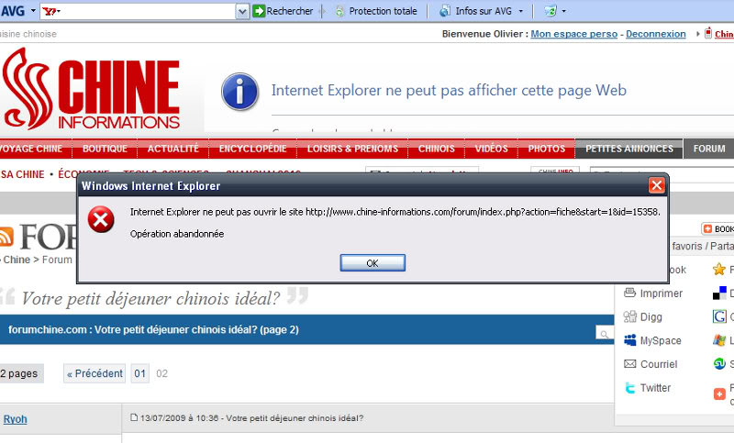Open the Chinois menu tab
Viewport: 734px width, 443px height.
coord(437,149)
